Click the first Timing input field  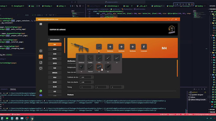pyautogui.click(x=86, y=87)
